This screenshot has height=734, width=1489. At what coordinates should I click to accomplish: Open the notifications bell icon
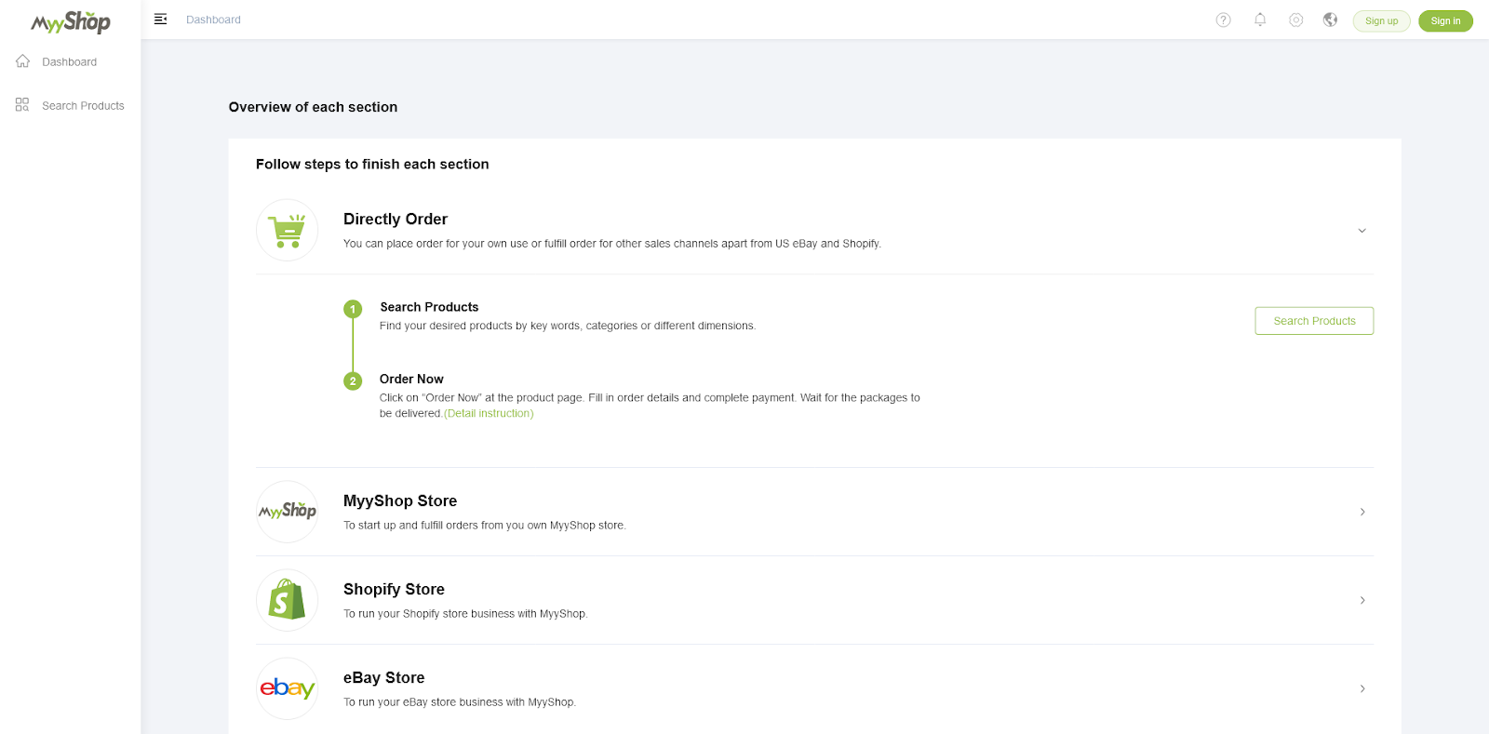pyautogui.click(x=1259, y=20)
